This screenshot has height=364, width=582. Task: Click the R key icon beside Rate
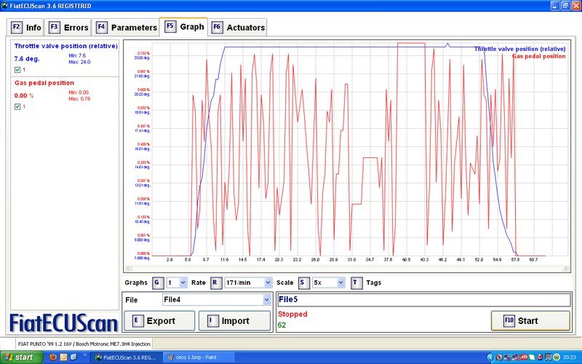[215, 282]
